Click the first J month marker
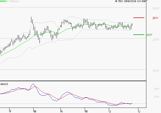Screen dimensions: 161x113 click(x=110, y=111)
